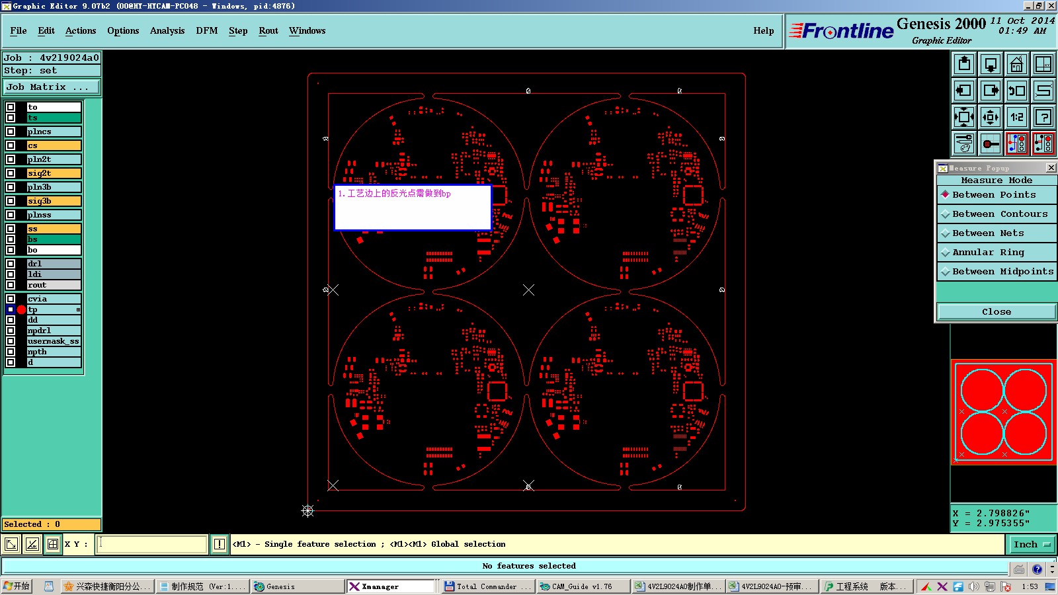Image resolution: width=1058 pixels, height=595 pixels.
Task: Click the Windows Start button
Action: click(17, 586)
